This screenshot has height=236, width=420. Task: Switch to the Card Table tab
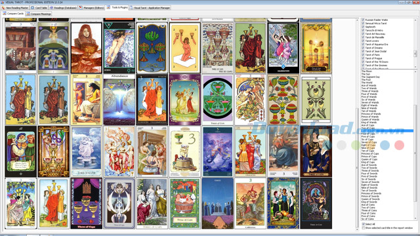click(x=39, y=8)
